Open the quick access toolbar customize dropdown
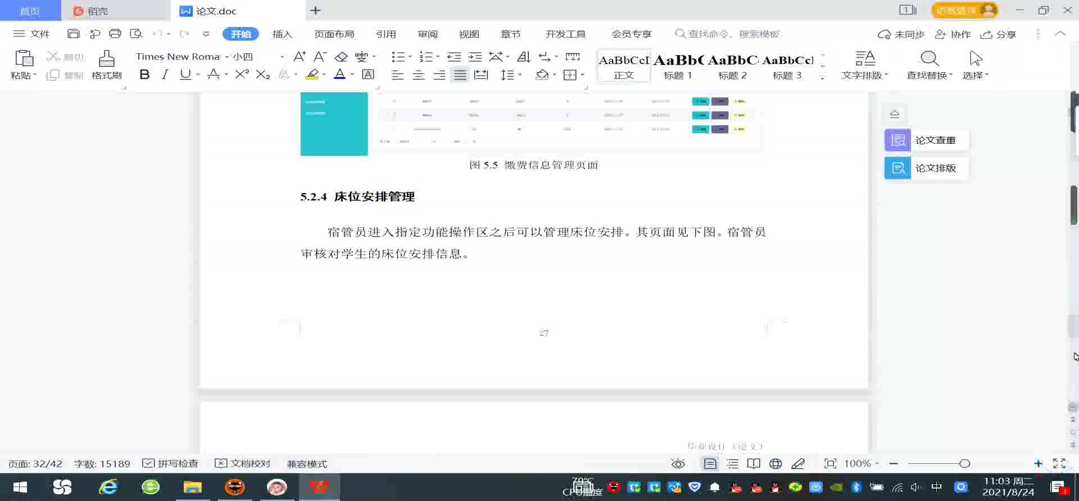The width and height of the screenshot is (1079, 501). coord(206,34)
